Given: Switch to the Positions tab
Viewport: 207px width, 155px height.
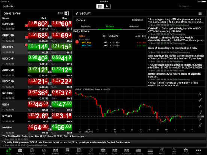Looking at the screenshot, I should (86, 27).
